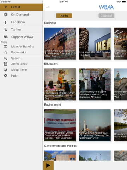Image resolution: width=127 pixels, height=170 pixels.
Task: Select the Sleep Timer moon icon
Action: click(x=6, y=70)
